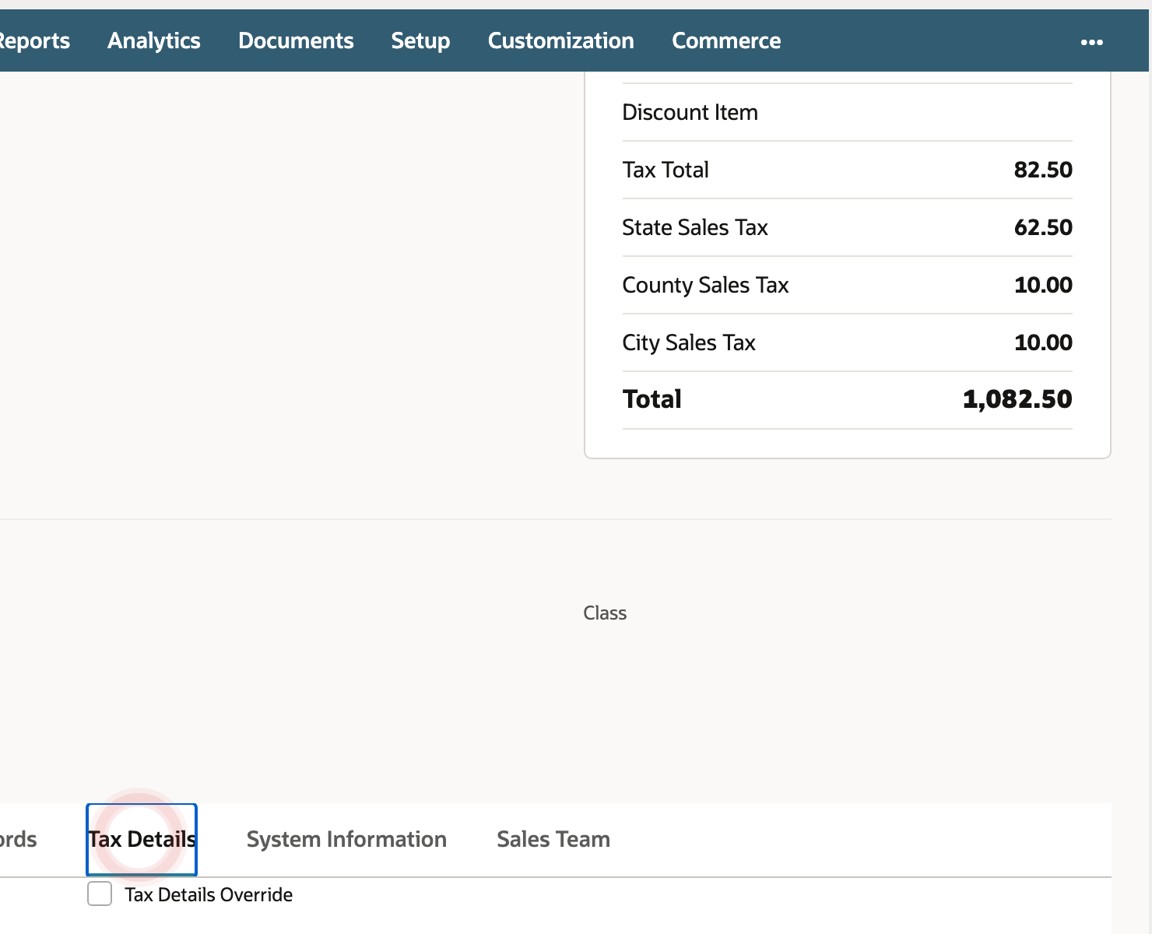Open the Documents menu

296,40
